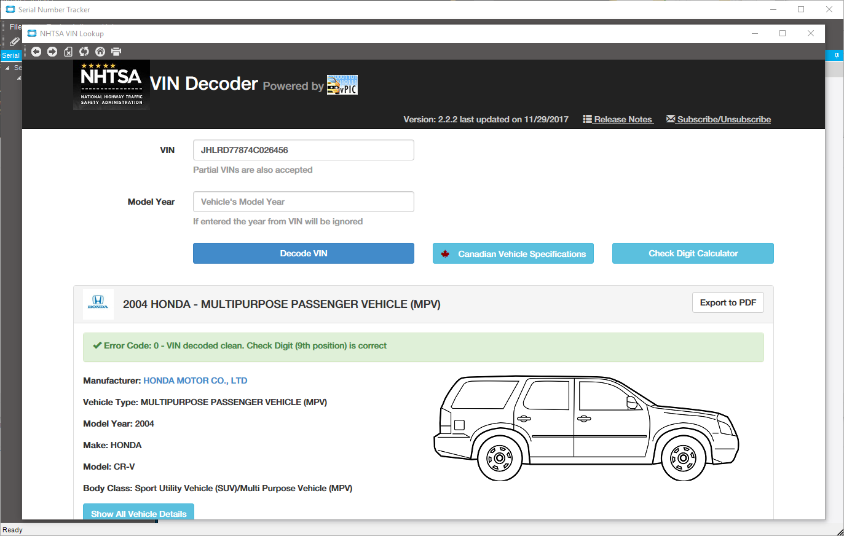Image resolution: width=844 pixels, height=536 pixels.
Task: Toggle the pin icon on the Serial panel
Action: tap(837, 55)
